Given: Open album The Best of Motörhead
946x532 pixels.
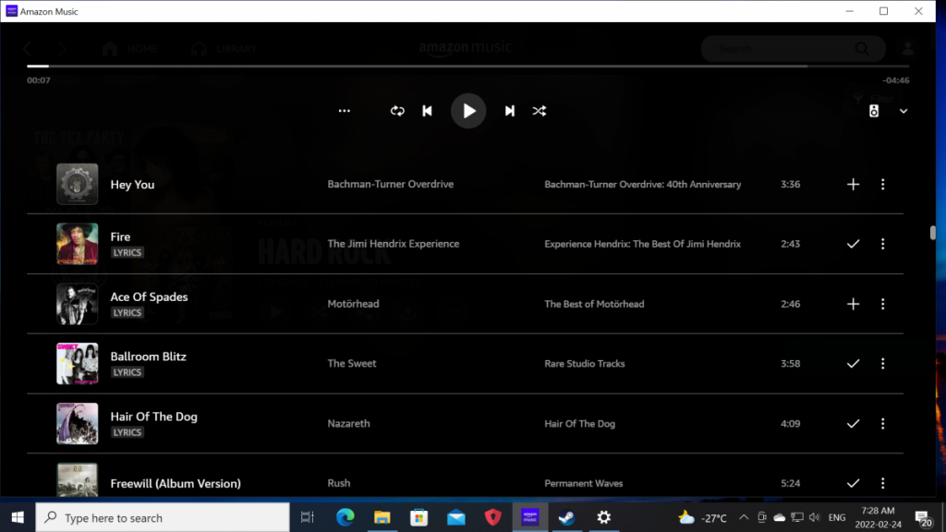Looking at the screenshot, I should pyautogui.click(x=594, y=304).
